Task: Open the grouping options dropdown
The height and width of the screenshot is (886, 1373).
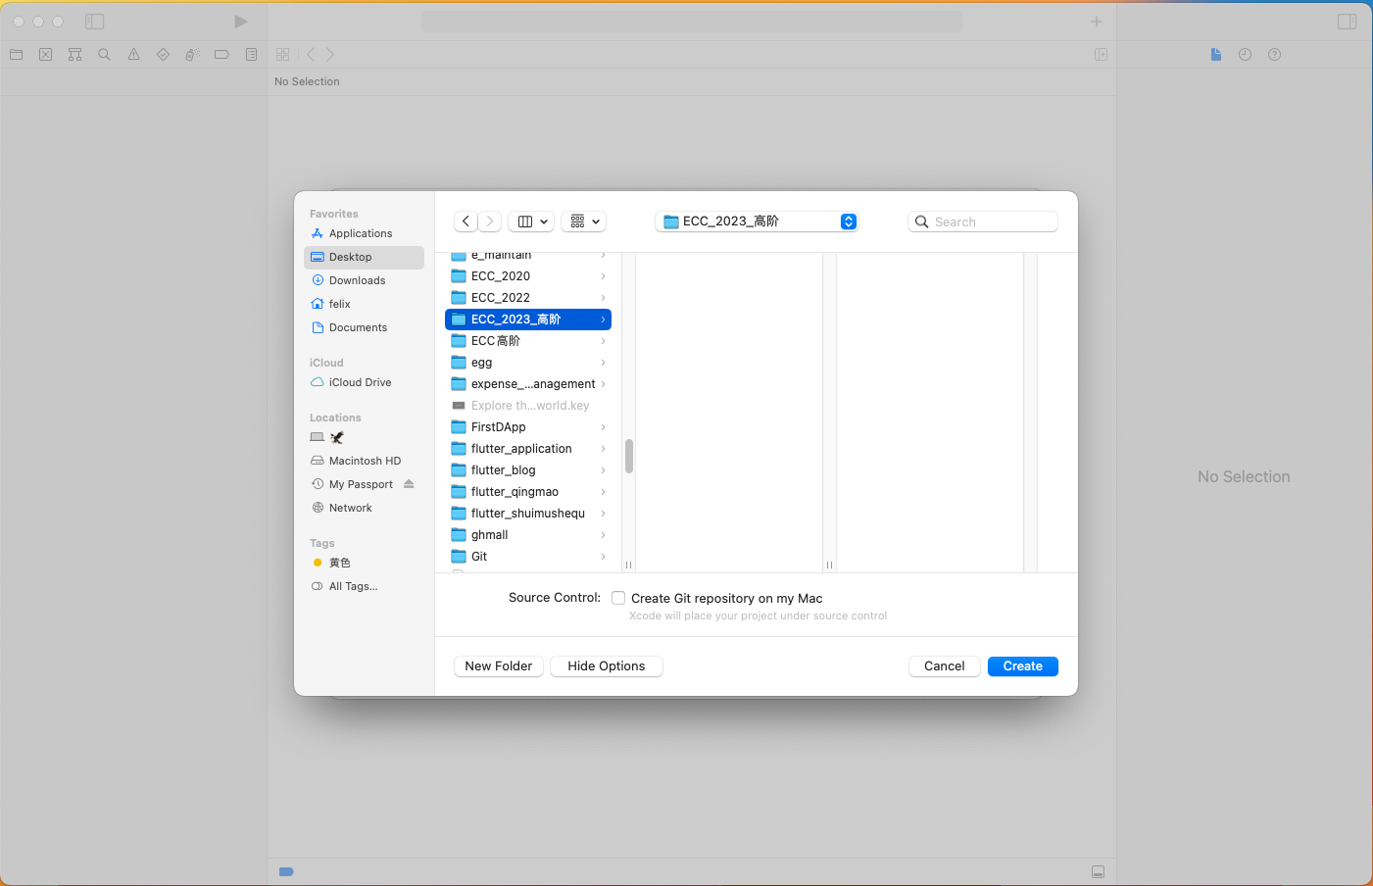Action: tap(584, 221)
